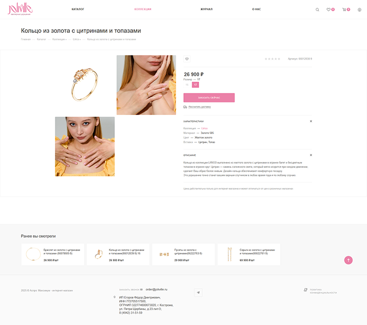
Task: Open the Журнал menu item
Action: pos(206,9)
